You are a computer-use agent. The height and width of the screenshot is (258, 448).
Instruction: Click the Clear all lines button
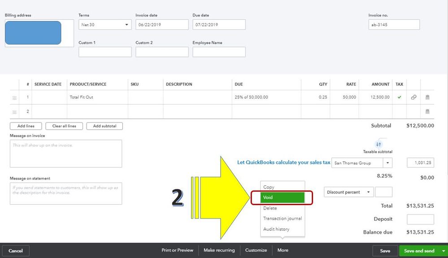pos(64,126)
